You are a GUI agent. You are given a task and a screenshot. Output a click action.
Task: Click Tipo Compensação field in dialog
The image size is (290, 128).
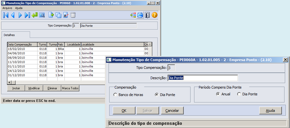[171, 68]
